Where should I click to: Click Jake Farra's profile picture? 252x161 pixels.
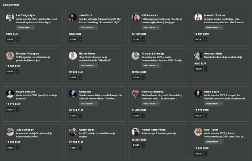point(73,17)
